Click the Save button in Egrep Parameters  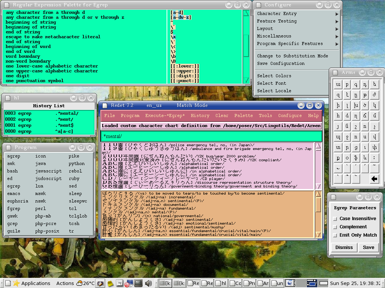pyautogui.click(x=368, y=247)
